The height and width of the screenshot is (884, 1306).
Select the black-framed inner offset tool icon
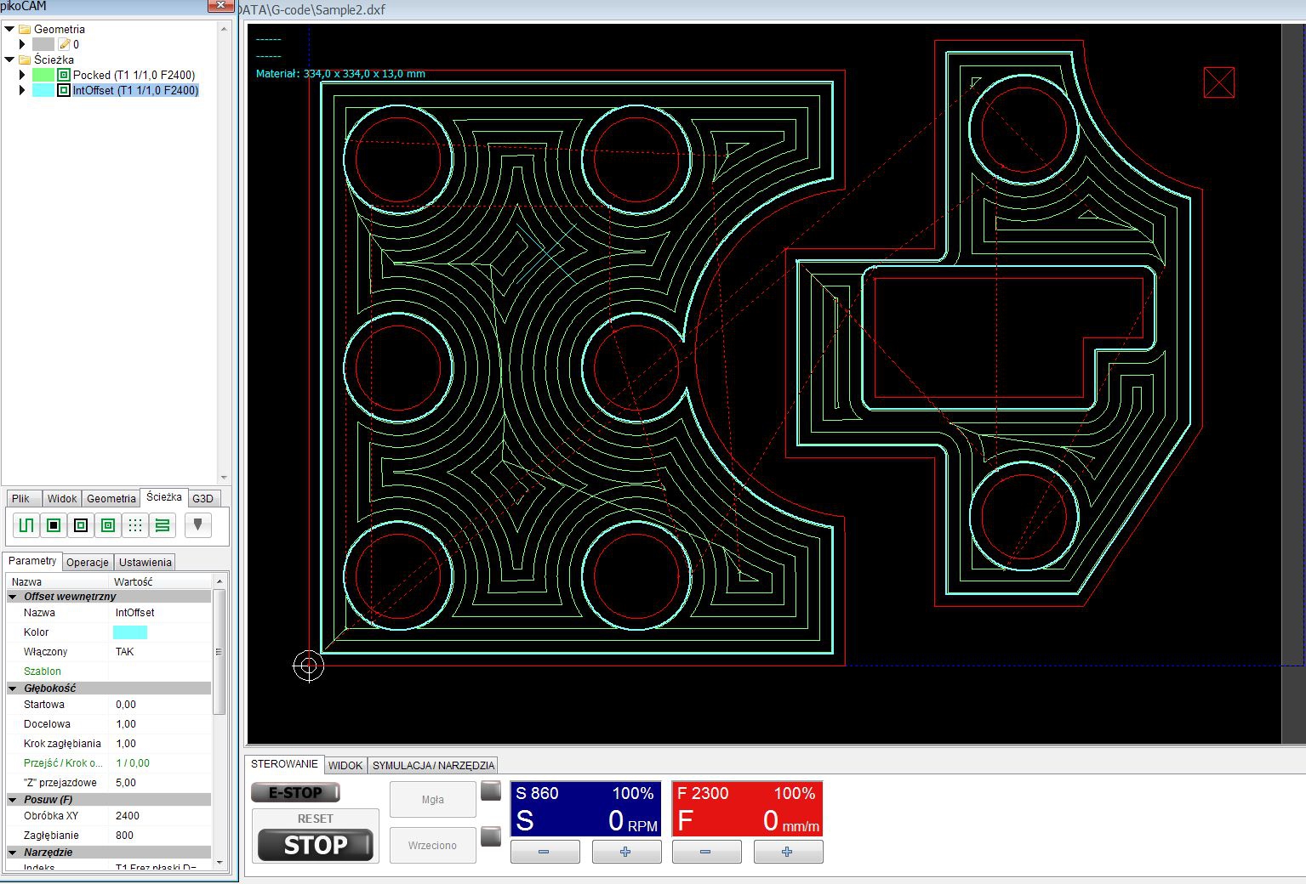click(x=81, y=525)
